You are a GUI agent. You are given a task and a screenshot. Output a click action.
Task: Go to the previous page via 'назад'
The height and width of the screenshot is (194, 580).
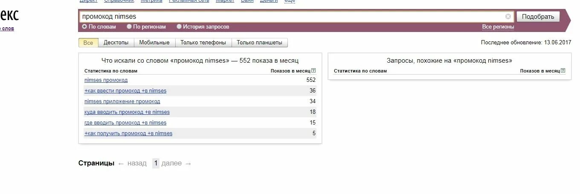(137, 163)
